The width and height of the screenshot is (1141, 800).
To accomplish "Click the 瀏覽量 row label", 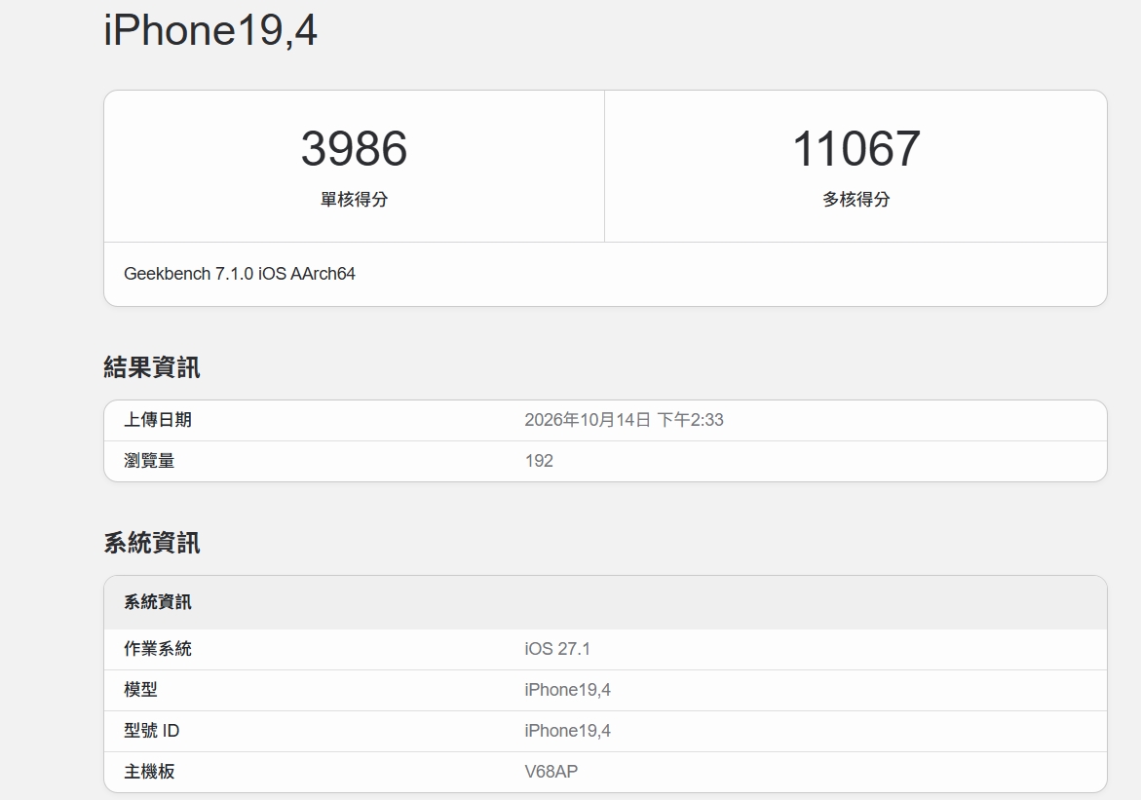I will (x=149, y=461).
